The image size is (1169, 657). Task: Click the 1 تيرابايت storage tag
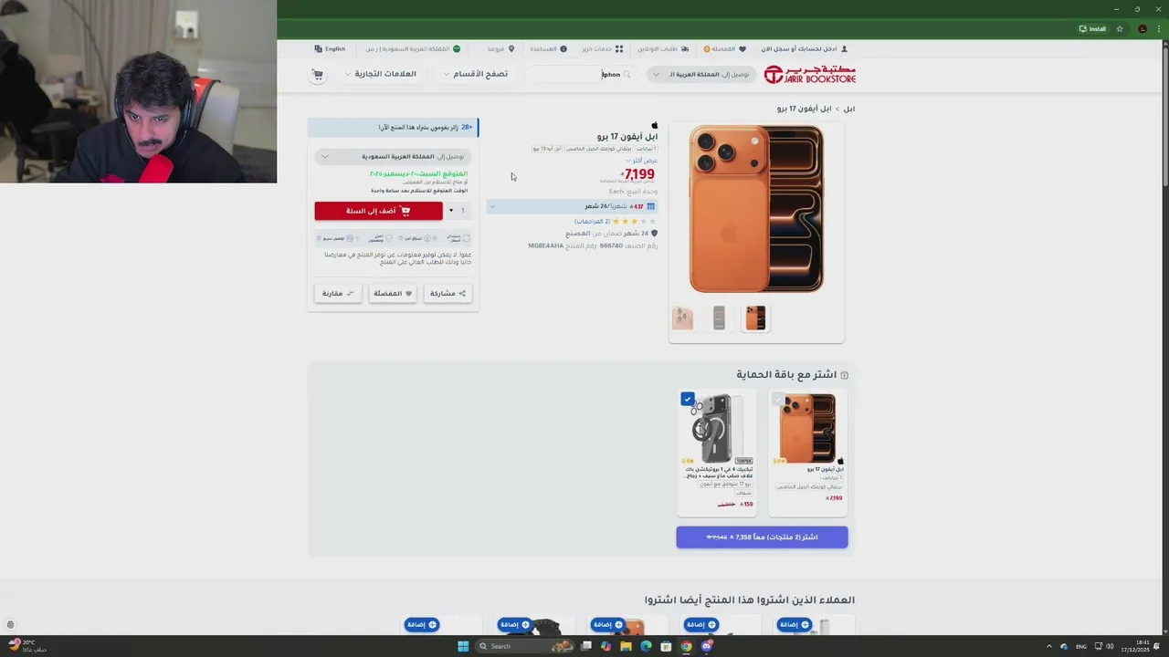(648, 148)
